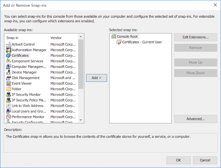
Task: Select the Authorization Manager icon
Action: tap(9, 50)
